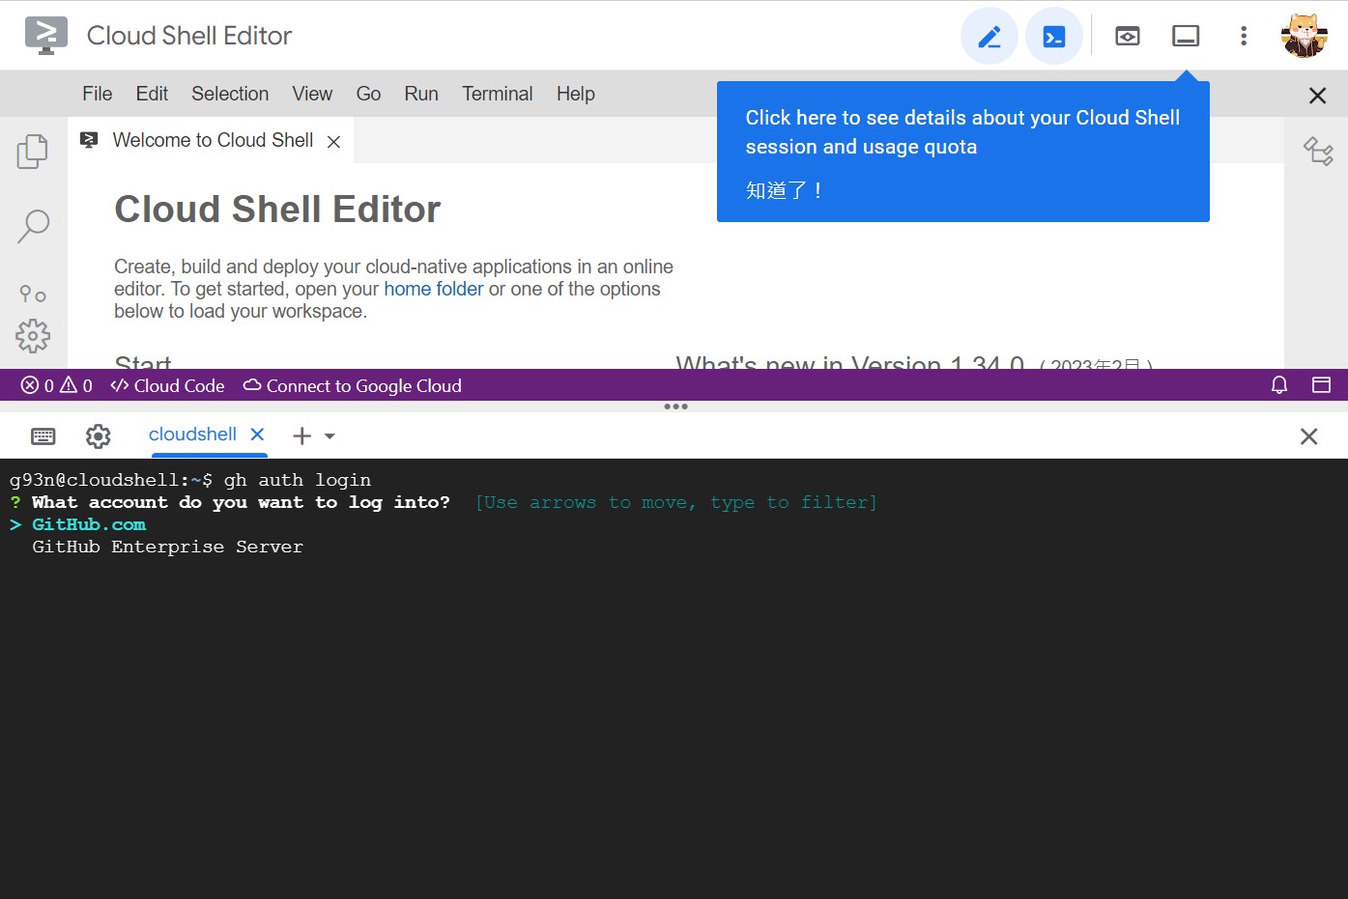Open the on-screen keyboard icon in terminal bar
The height and width of the screenshot is (899, 1348).
click(x=43, y=435)
